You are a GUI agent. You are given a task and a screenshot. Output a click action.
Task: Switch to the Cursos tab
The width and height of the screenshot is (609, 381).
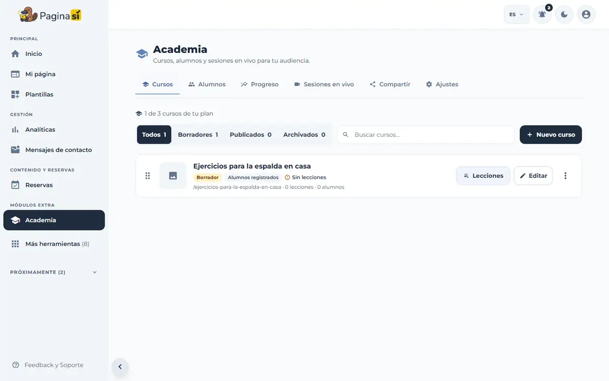click(x=157, y=84)
